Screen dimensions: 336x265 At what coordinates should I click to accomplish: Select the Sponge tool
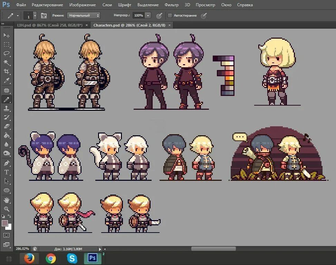7,153
